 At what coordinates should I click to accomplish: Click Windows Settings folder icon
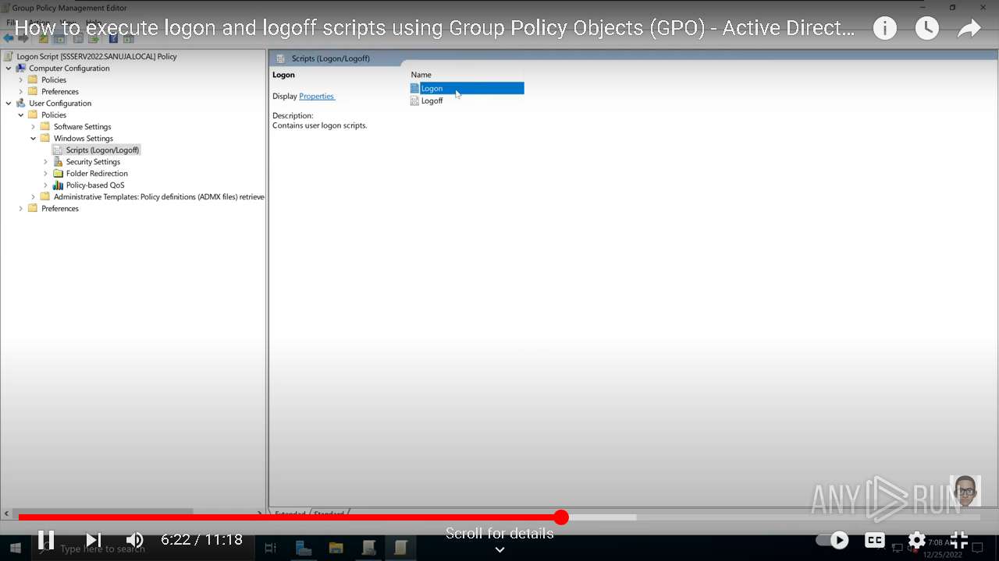45,139
